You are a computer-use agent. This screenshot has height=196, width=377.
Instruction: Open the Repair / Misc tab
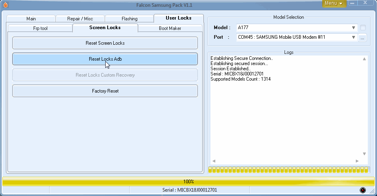(x=80, y=19)
